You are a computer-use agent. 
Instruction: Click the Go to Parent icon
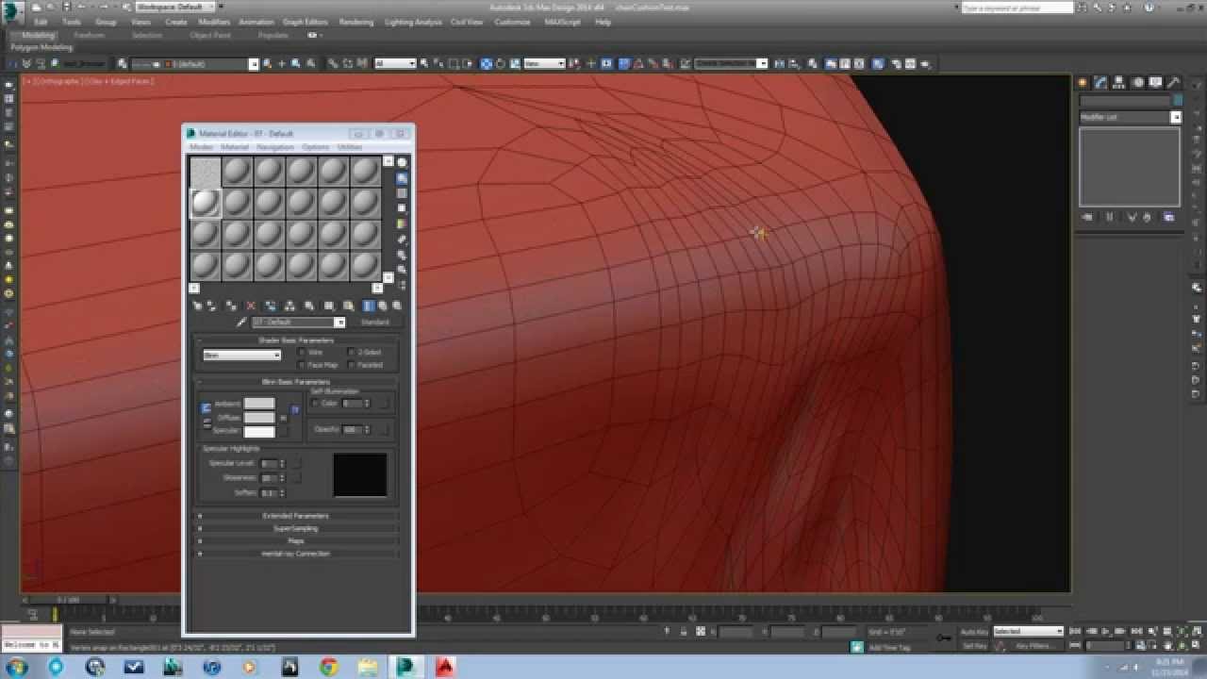coord(384,306)
